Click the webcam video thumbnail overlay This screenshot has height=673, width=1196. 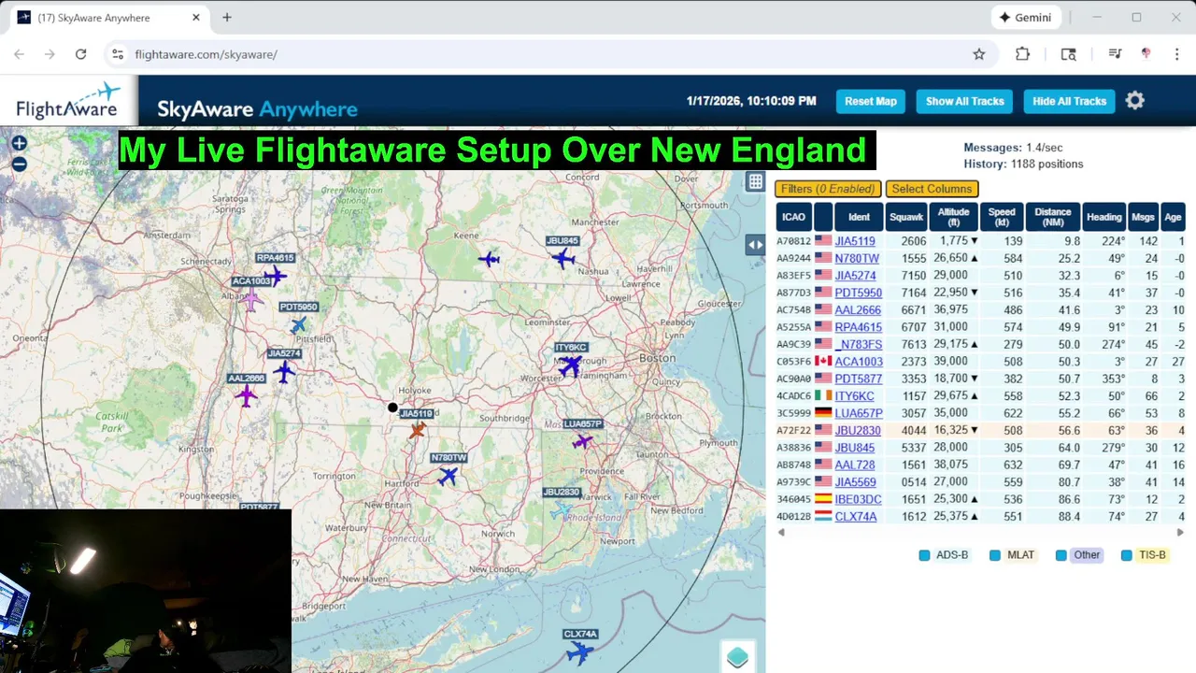[146, 592]
